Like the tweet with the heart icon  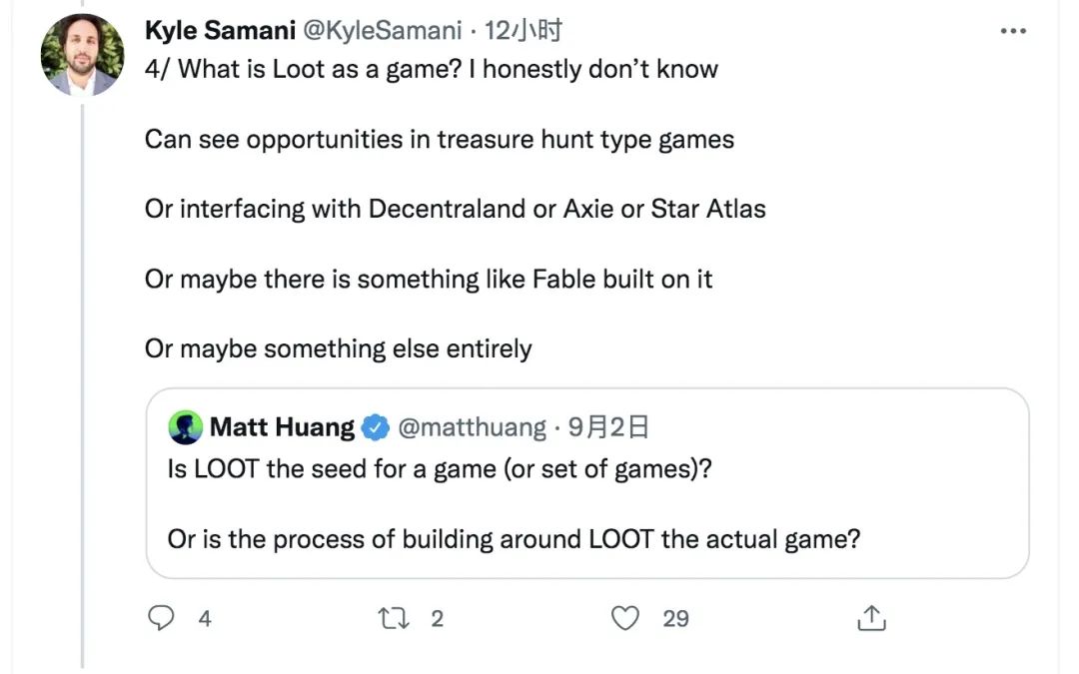click(625, 619)
